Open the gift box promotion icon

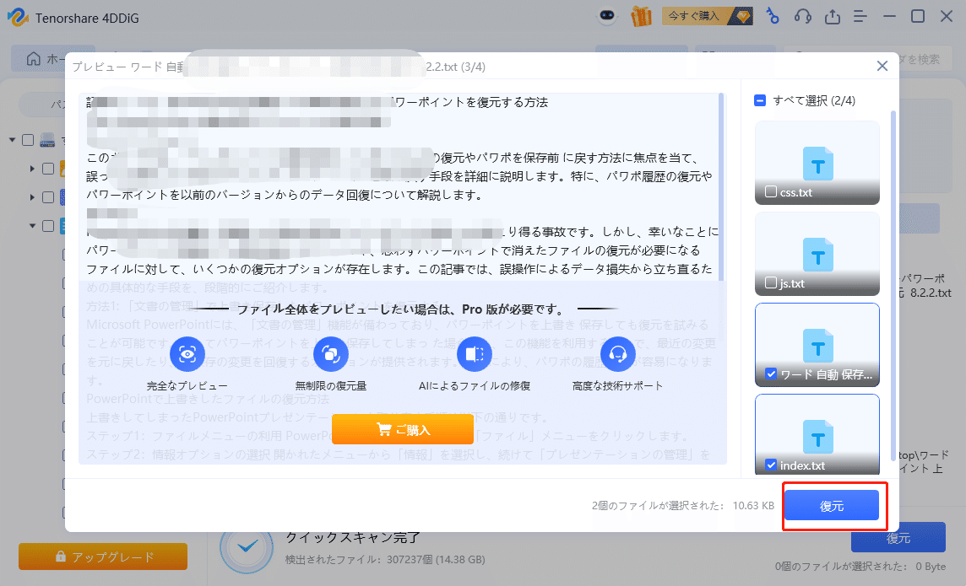point(642,17)
